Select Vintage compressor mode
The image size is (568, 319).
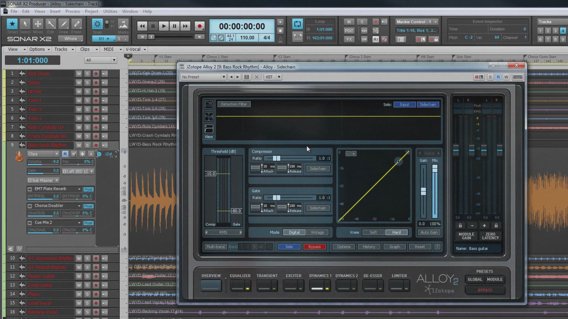click(317, 232)
